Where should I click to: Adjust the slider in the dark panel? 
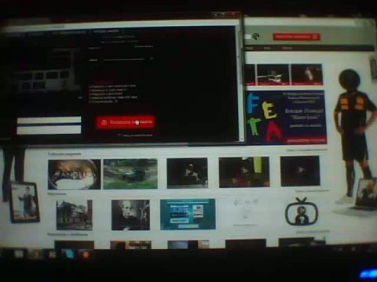[x=123, y=60]
